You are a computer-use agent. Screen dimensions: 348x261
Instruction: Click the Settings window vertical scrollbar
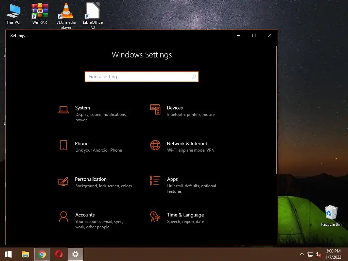pos(277,110)
